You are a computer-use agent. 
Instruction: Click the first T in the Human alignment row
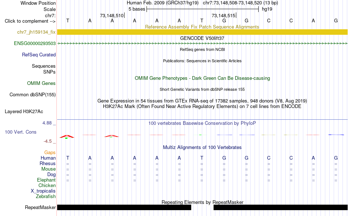(68, 158)
